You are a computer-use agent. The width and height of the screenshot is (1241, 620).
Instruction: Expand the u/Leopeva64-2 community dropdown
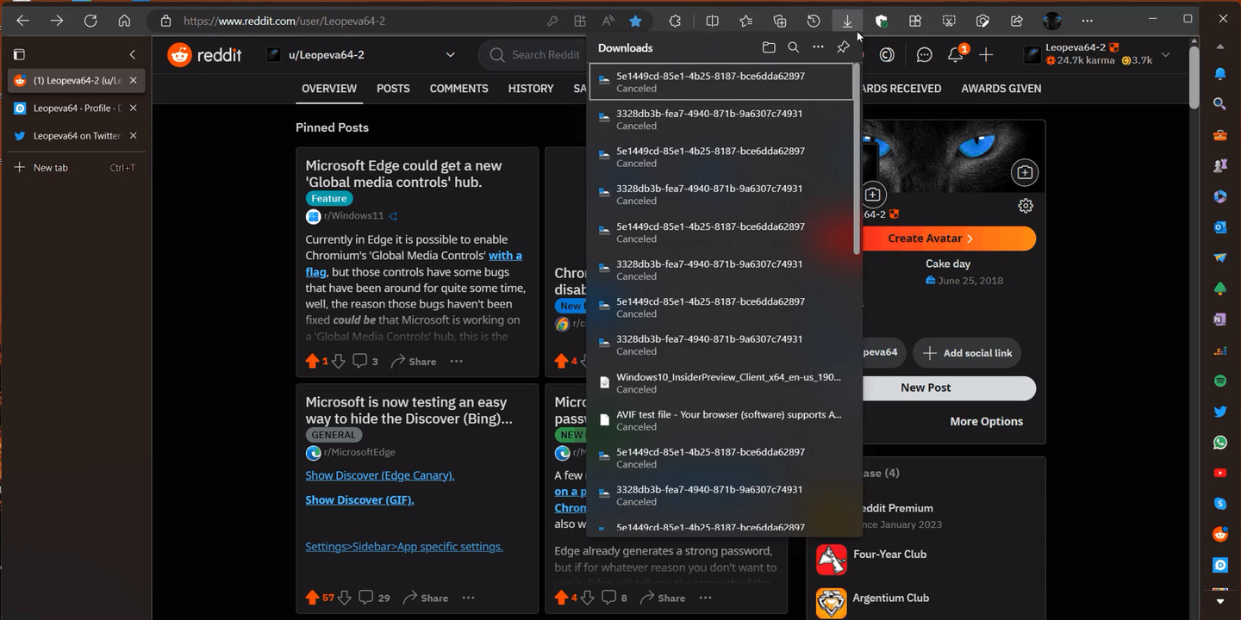[x=450, y=55]
